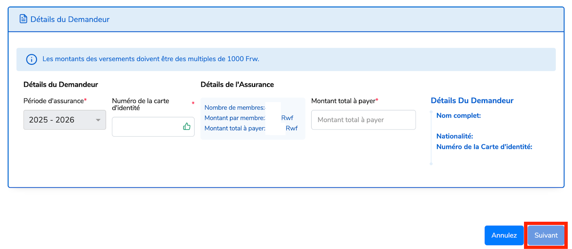Image resolution: width=572 pixels, height=249 pixels.
Task: Click the Nombre de membres label
Action: (235, 108)
